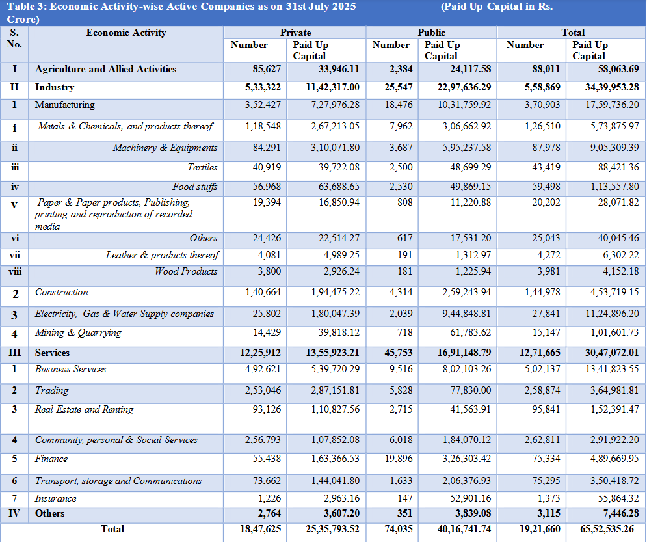Viewport: 647px width, 542px height.
Task: Select Food stuffs private capital 63,688.65
Action: 339,187
